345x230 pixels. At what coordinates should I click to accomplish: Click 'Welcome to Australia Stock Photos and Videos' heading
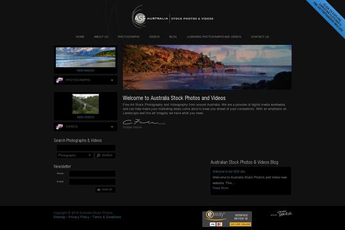[x=174, y=98]
